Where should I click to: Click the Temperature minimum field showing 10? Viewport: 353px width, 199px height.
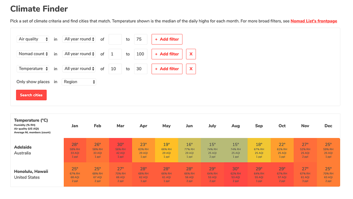pos(115,69)
